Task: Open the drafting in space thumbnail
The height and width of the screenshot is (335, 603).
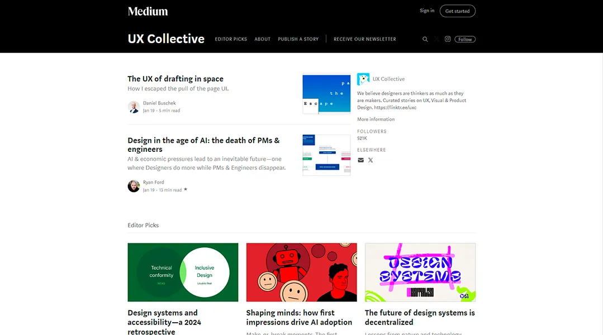Action: click(x=326, y=94)
